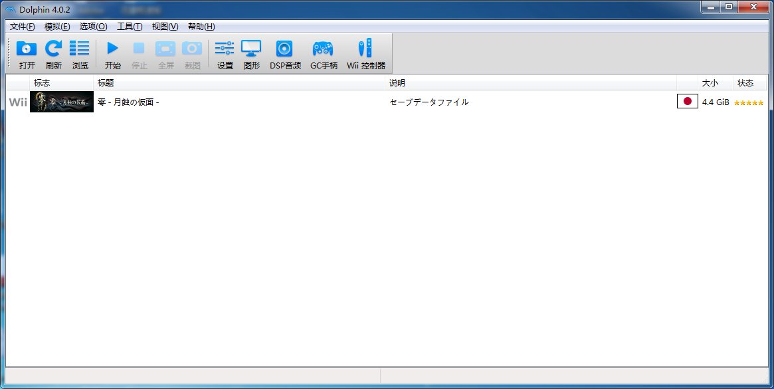Browse for game folders via 浏览

coord(80,53)
